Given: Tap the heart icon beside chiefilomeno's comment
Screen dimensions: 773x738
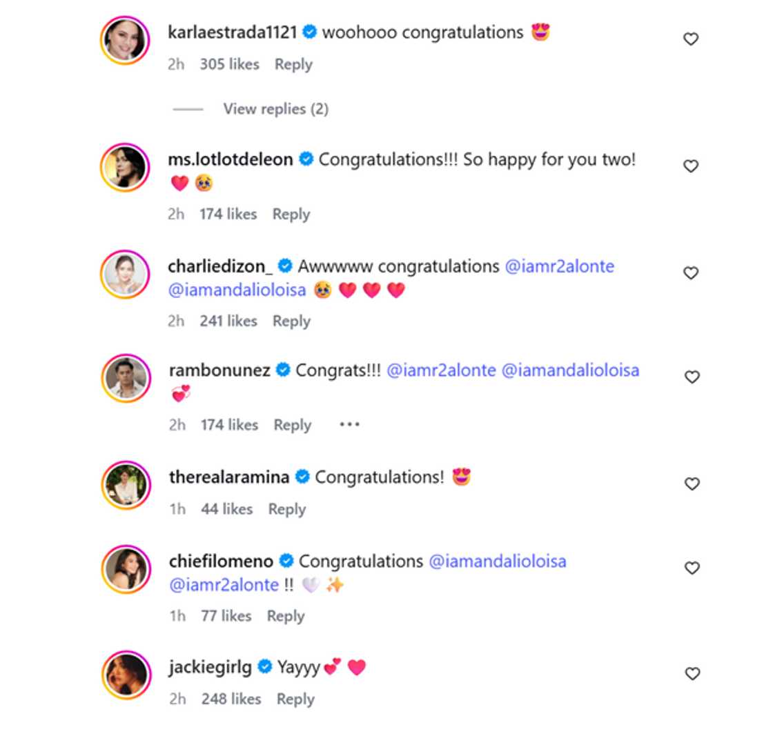Looking at the screenshot, I should point(692,568).
